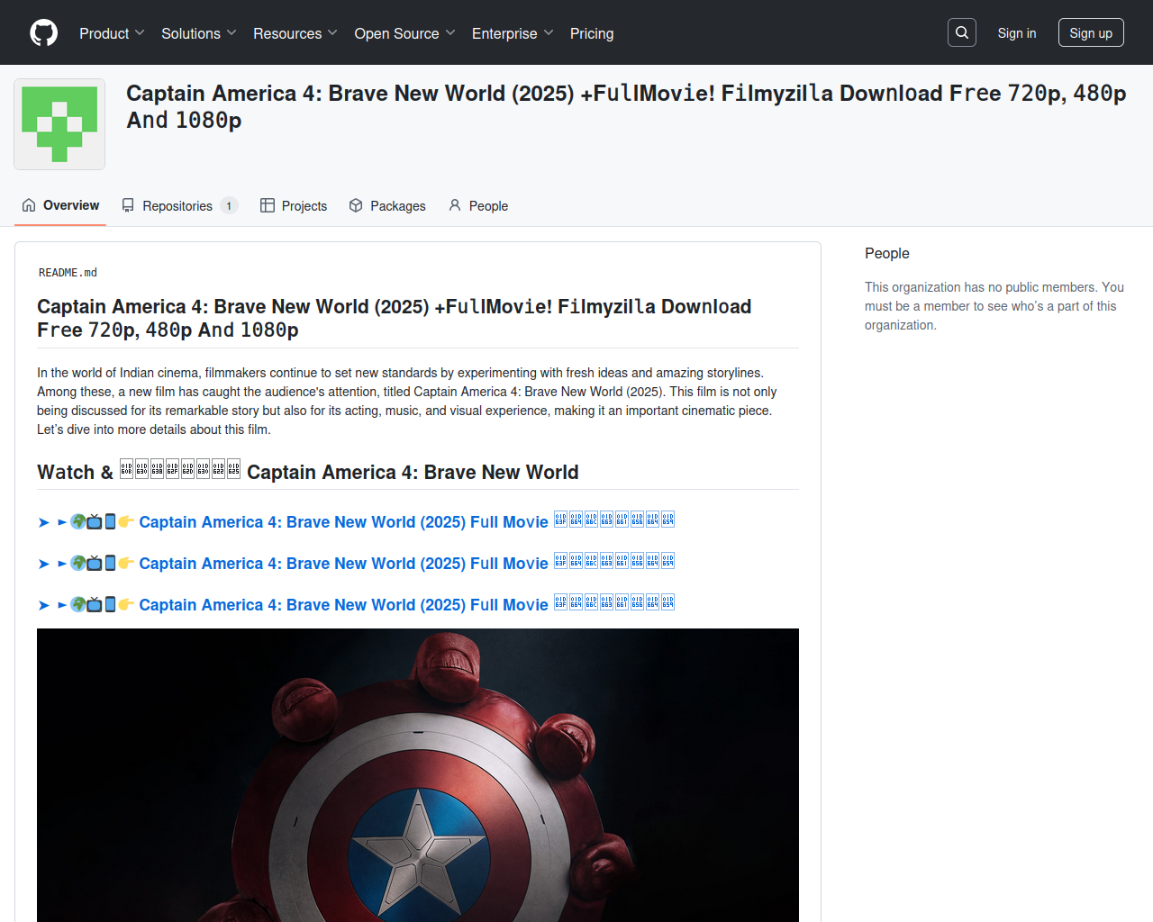The width and height of the screenshot is (1153, 922).
Task: Click the organization avatar image
Action: click(59, 124)
